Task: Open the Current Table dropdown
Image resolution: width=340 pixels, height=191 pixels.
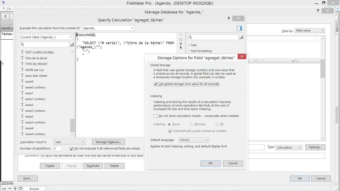Action: coord(46,37)
